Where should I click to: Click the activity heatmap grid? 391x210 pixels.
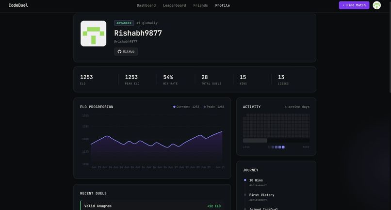coord(277,126)
